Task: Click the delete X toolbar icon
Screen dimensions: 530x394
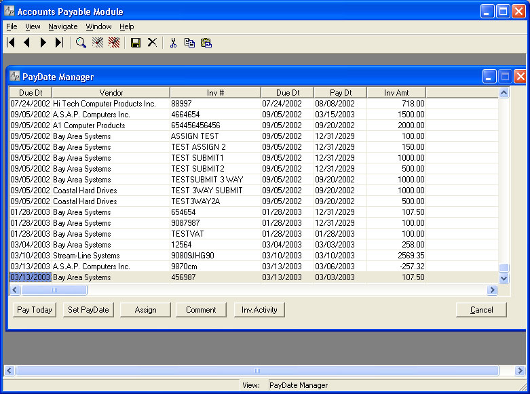Action: [x=153, y=43]
